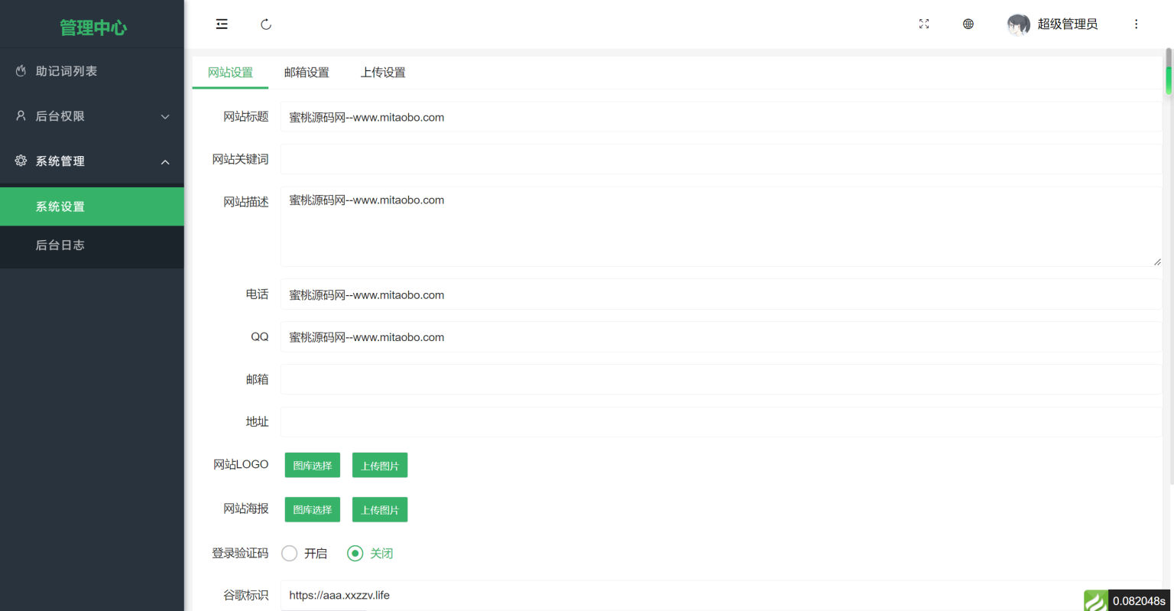The width and height of the screenshot is (1174, 611).
Task: Click the fullscreen icon
Action: point(923,24)
